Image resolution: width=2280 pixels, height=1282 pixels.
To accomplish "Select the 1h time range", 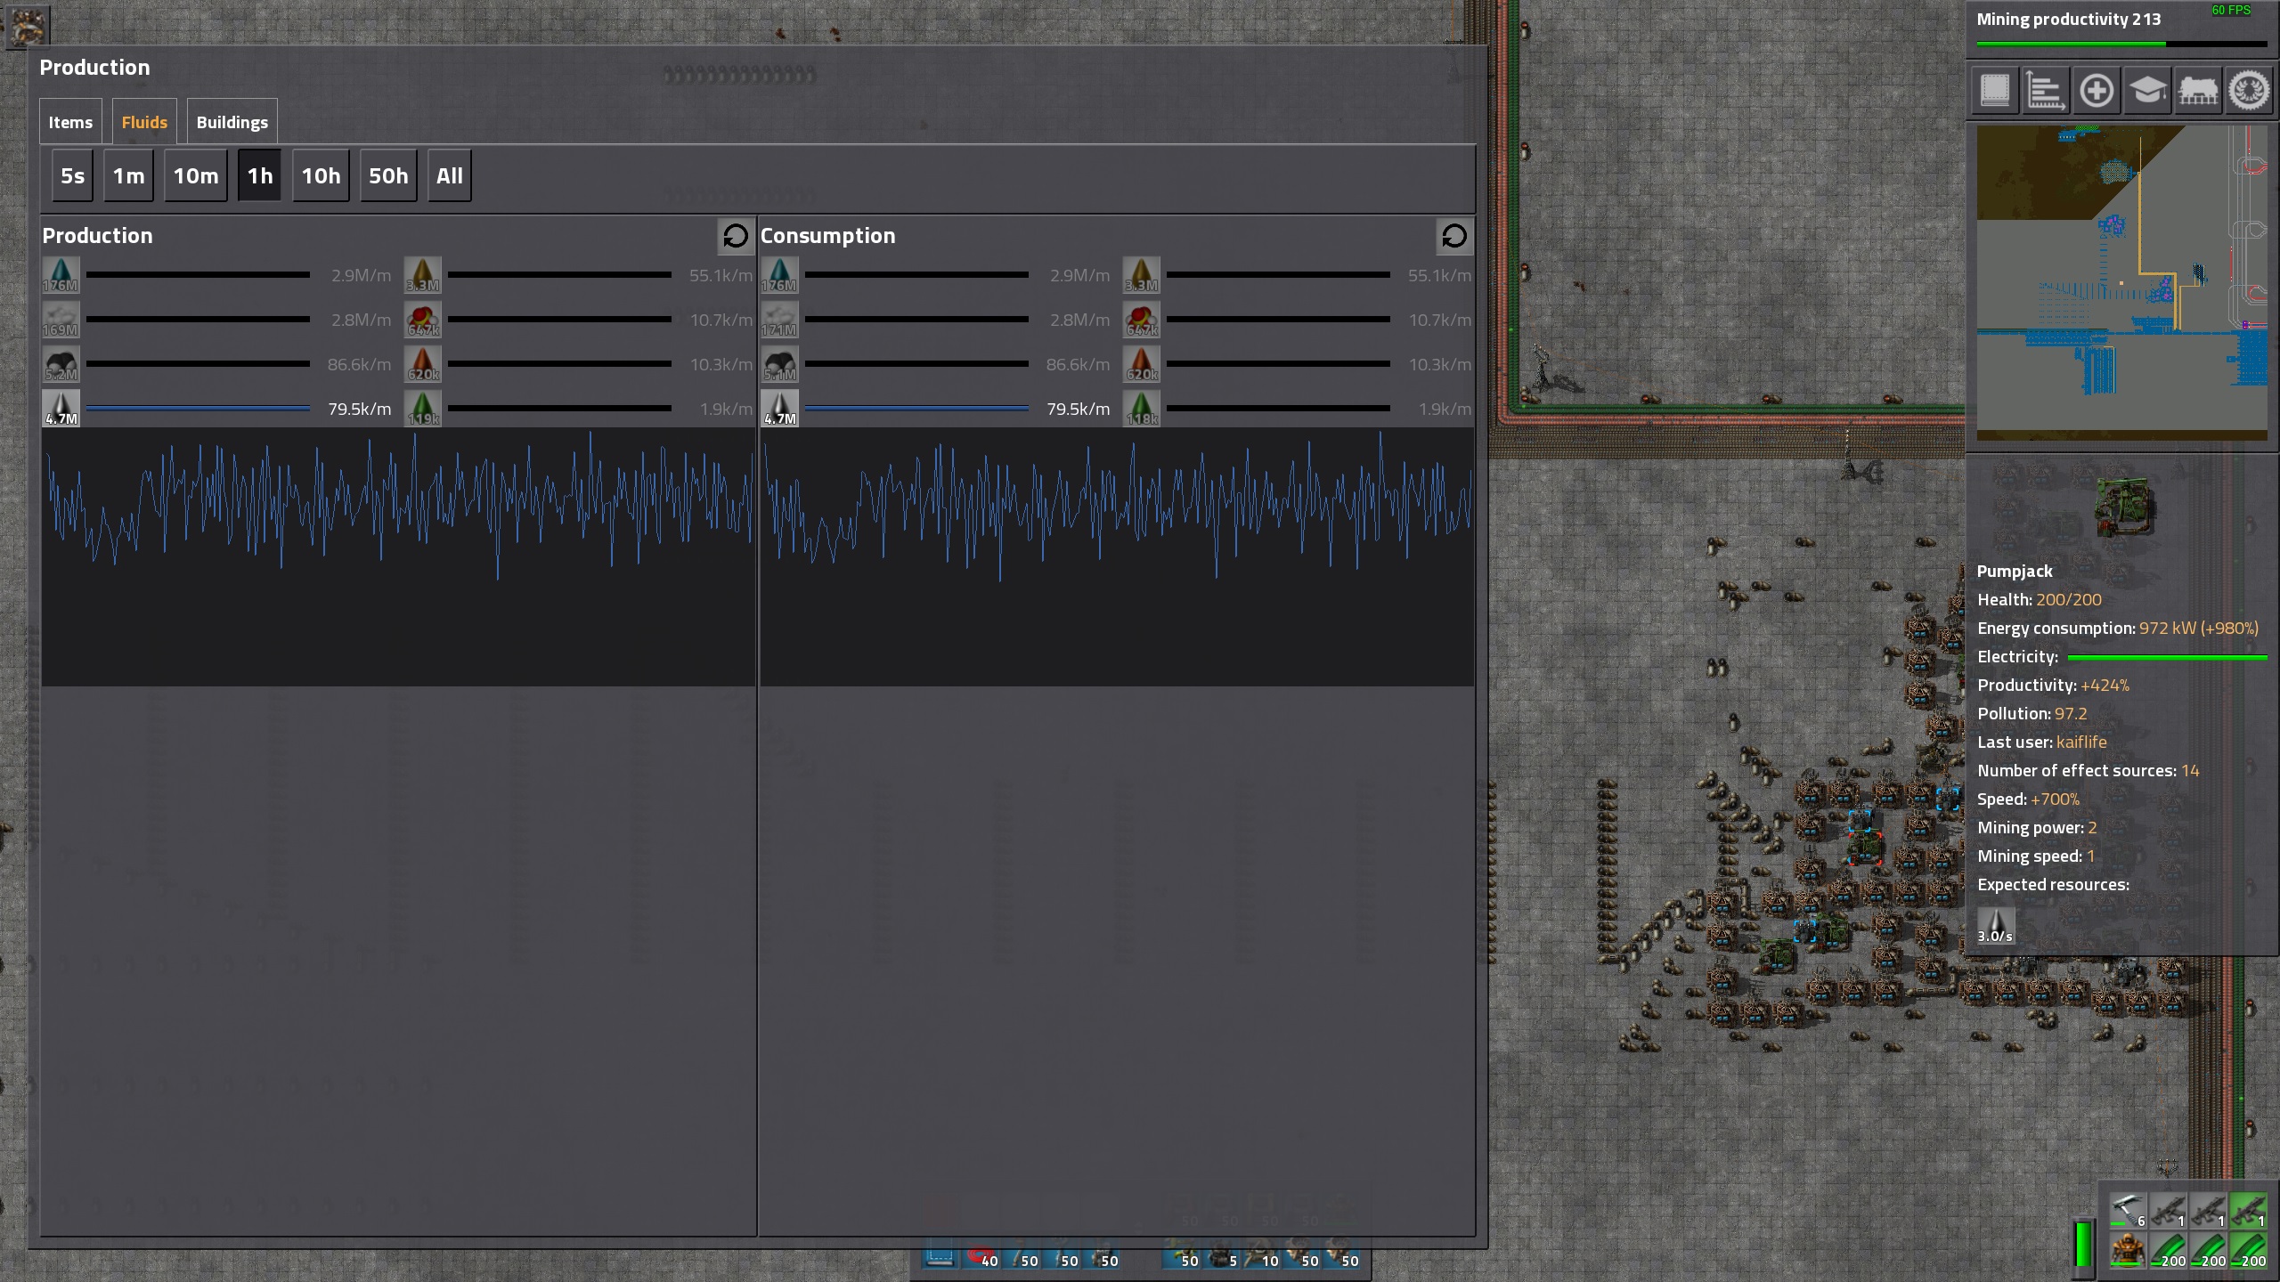I will point(260,176).
